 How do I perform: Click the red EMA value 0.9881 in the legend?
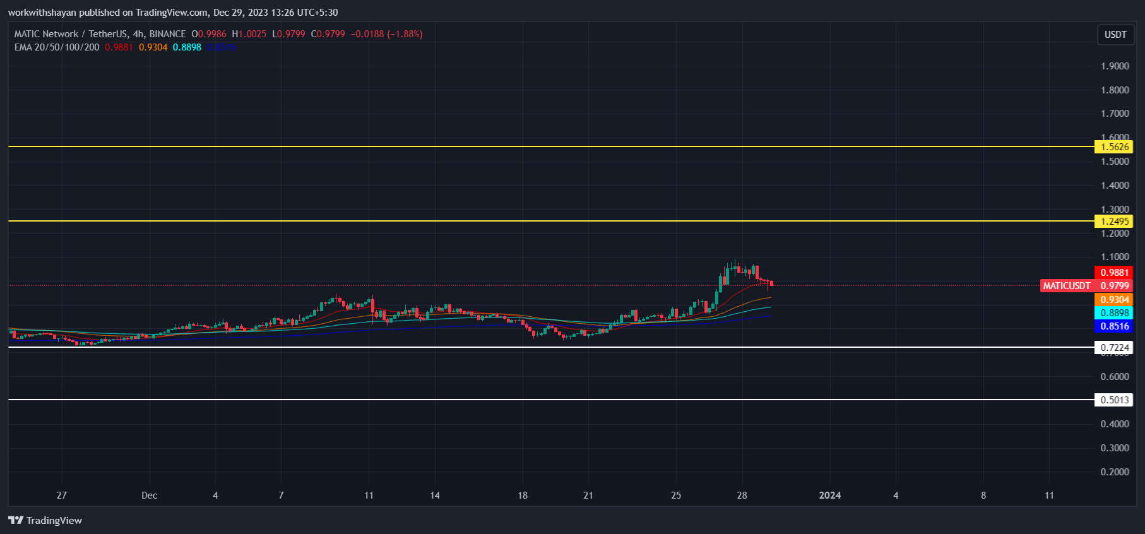(119, 47)
